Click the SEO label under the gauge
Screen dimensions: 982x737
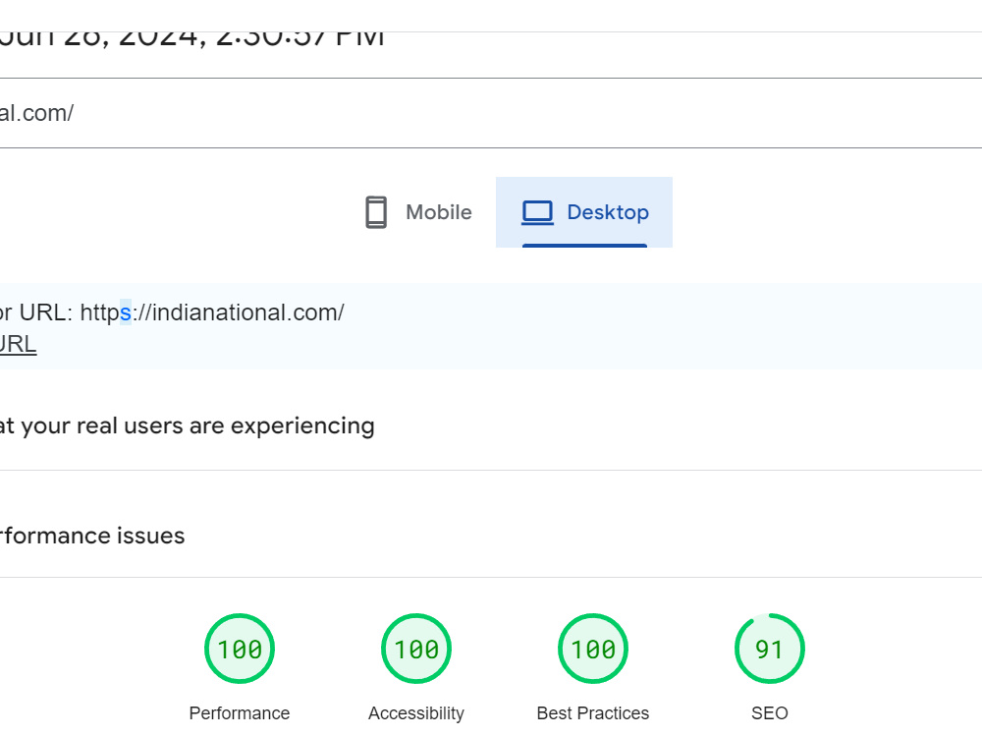[770, 713]
